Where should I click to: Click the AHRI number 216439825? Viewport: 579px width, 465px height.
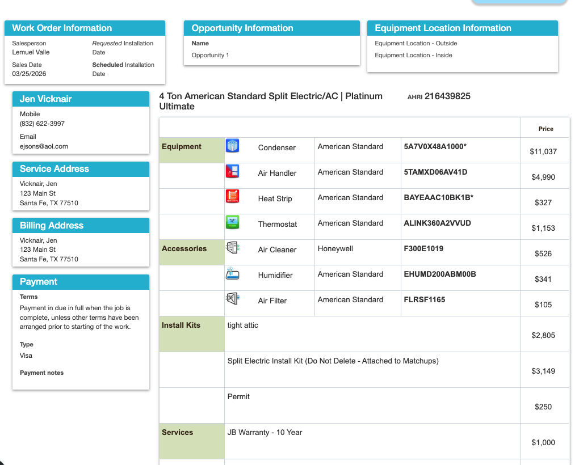pos(447,96)
